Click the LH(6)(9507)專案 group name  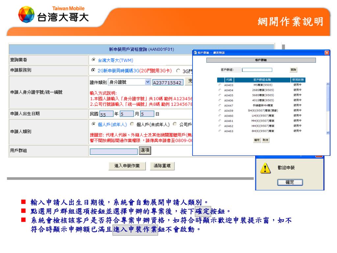tap(263, 116)
